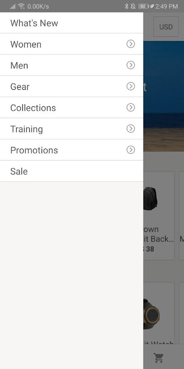Expand the Gear category arrow
This screenshot has width=184, height=369.
point(131,86)
